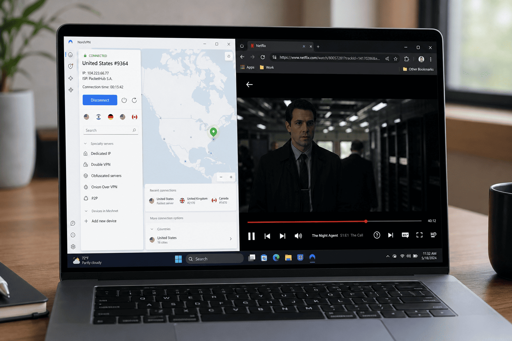Viewport: 512px width, 341px height.
Task: Click the tab search icon left of Netflix tab
Action: [242, 46]
